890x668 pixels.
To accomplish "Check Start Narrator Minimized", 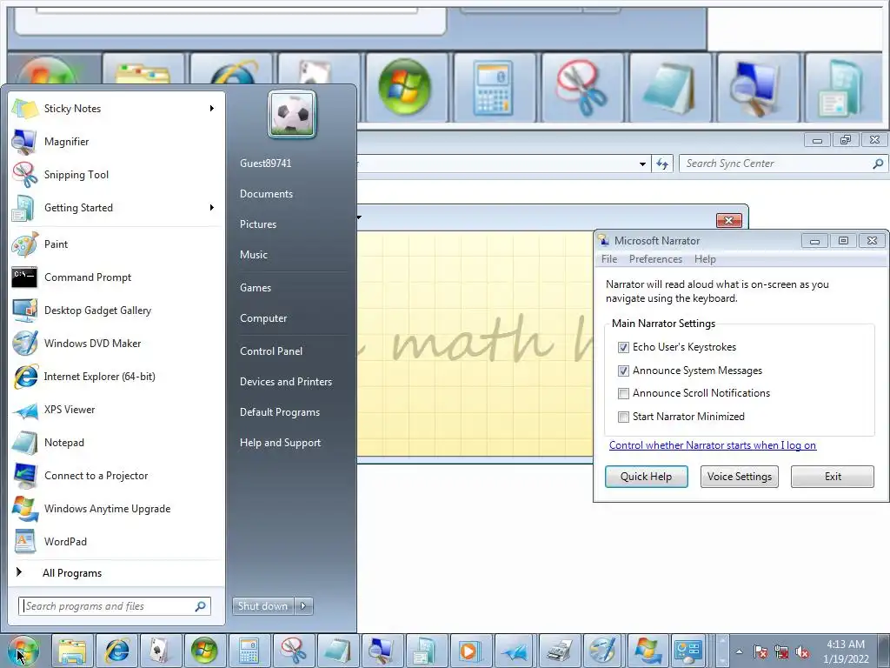I will click(623, 417).
